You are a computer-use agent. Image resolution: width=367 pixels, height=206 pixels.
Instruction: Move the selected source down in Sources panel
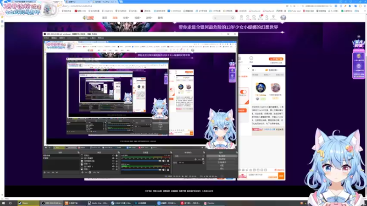pos(98,173)
